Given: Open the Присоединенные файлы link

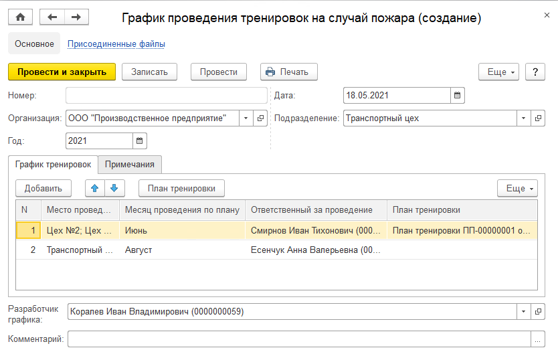Looking at the screenshot, I should pyautogui.click(x=116, y=44).
